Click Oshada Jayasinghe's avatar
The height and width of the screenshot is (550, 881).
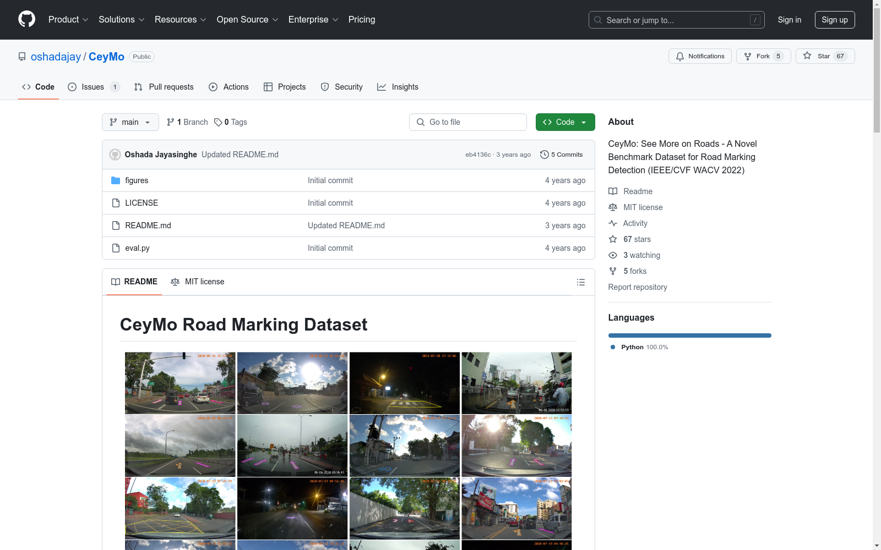click(x=115, y=155)
